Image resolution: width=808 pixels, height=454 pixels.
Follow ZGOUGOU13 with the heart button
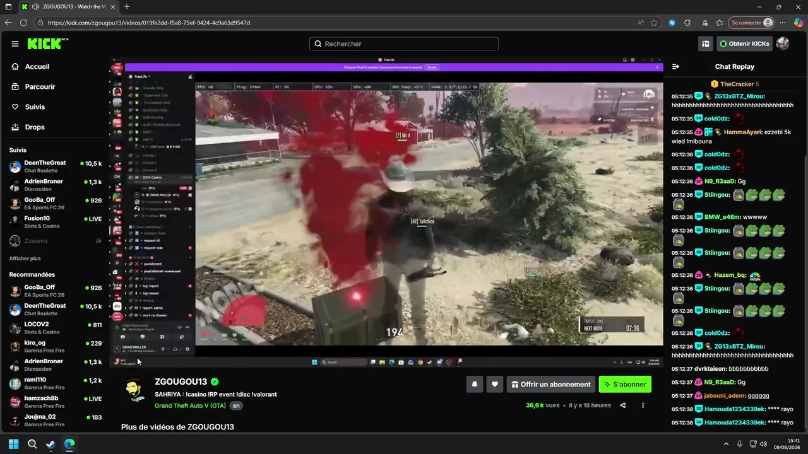(x=495, y=384)
